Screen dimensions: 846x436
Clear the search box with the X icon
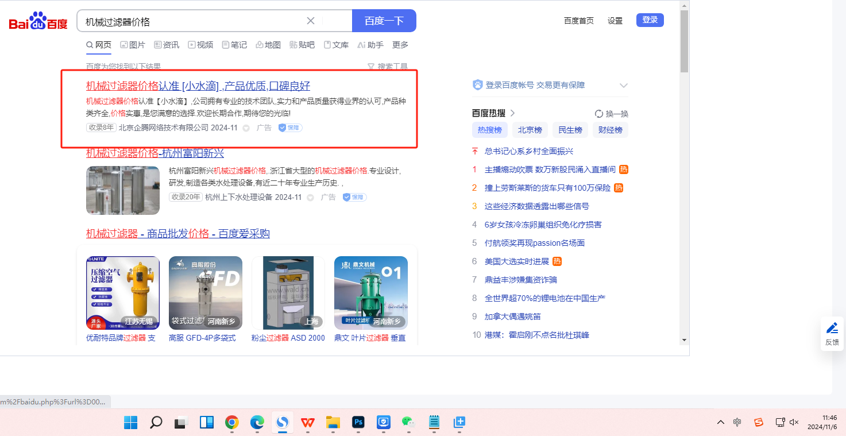point(311,21)
